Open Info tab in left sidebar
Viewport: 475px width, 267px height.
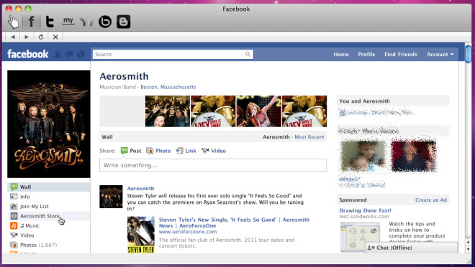(49, 197)
